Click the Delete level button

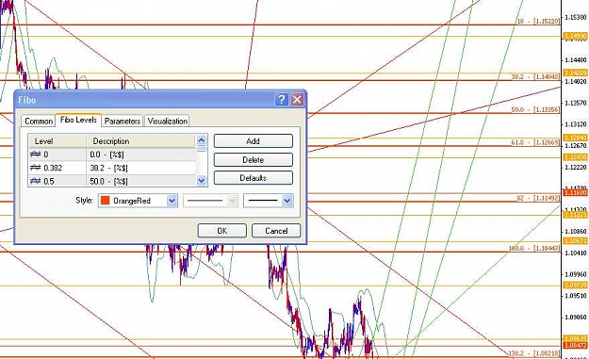coord(254,159)
